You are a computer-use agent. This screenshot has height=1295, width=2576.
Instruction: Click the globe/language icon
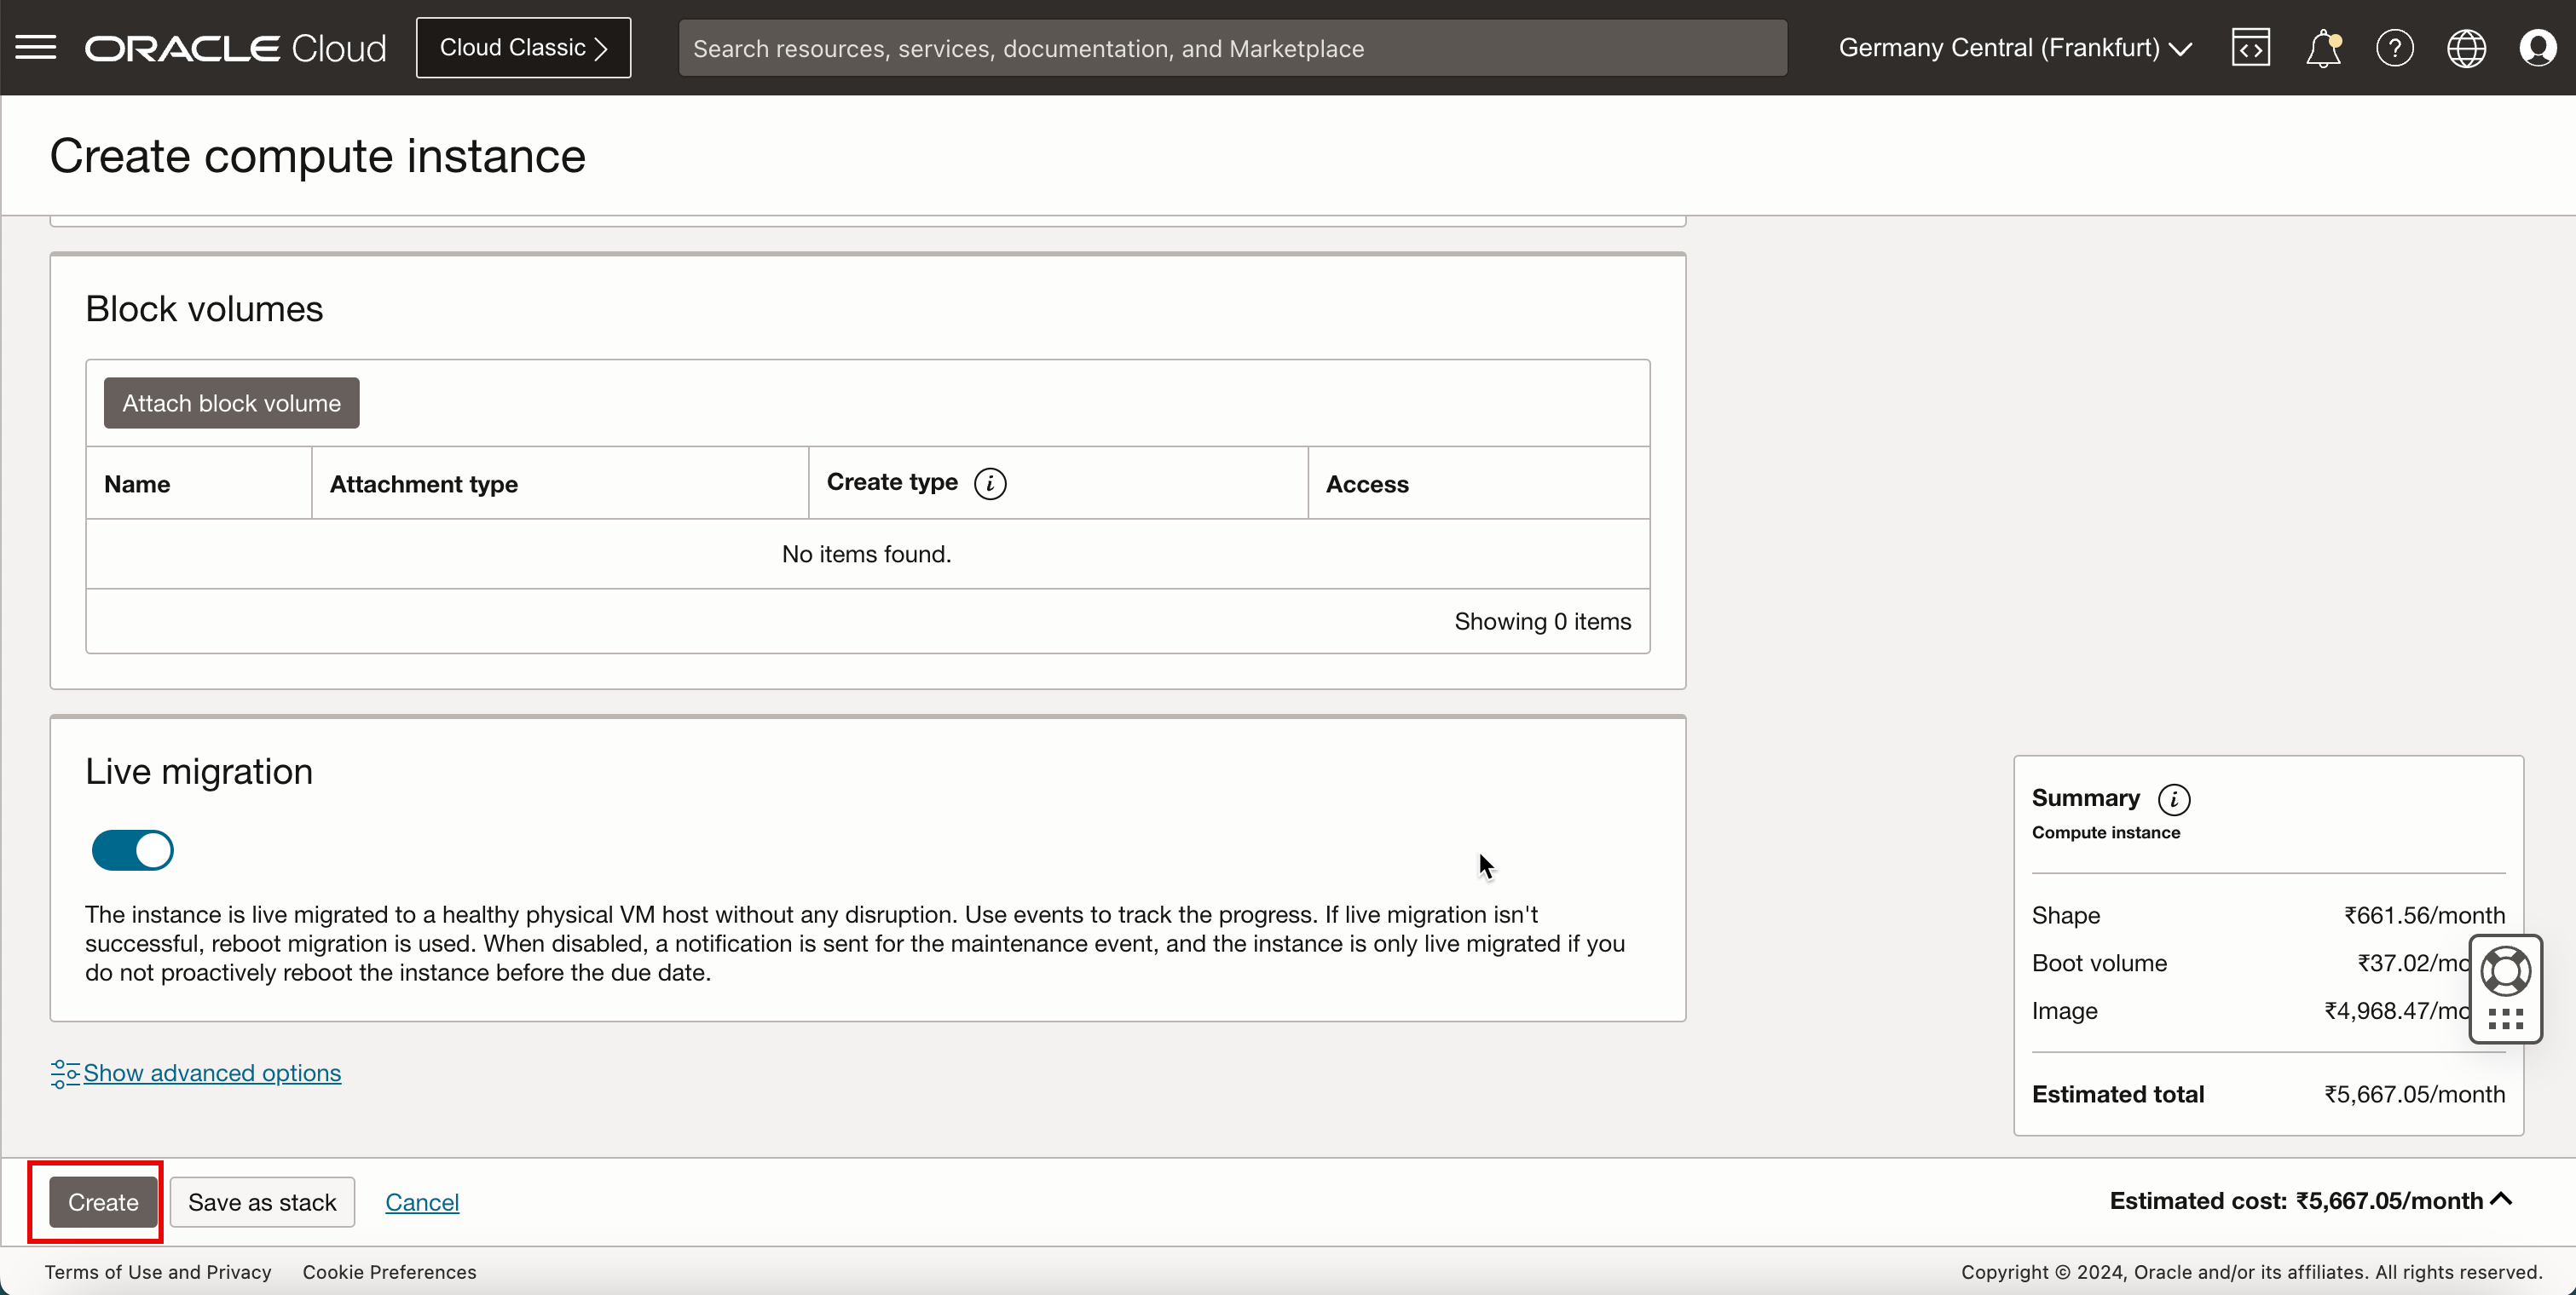point(2467,48)
